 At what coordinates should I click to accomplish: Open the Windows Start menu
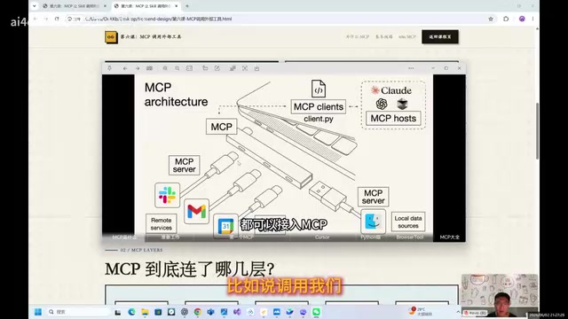pyautogui.click(x=37, y=312)
